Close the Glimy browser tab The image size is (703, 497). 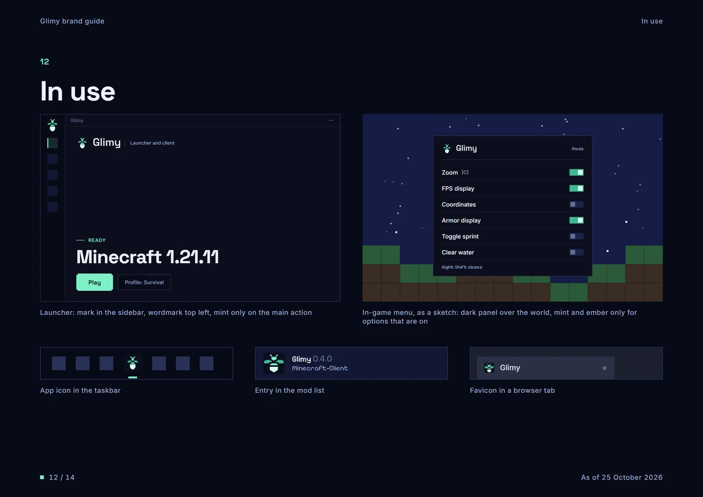(x=605, y=368)
